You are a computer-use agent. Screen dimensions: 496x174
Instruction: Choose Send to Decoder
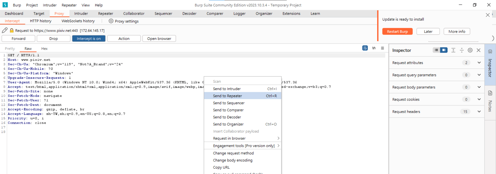tap(243, 117)
